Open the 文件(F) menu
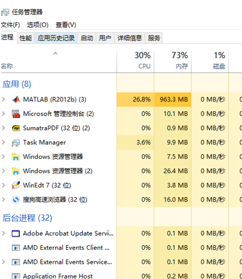This screenshot has width=242, height=279. (x=10, y=25)
